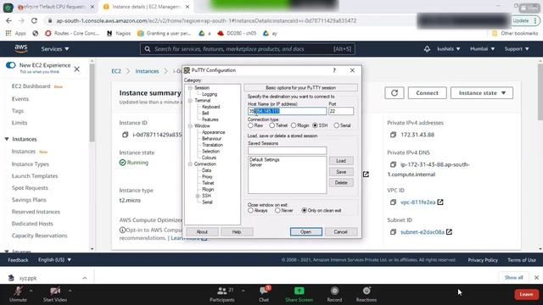Image resolution: width=543 pixels, height=305 pixels.
Task: Open the Mumbai region dropdown
Action: [483, 49]
